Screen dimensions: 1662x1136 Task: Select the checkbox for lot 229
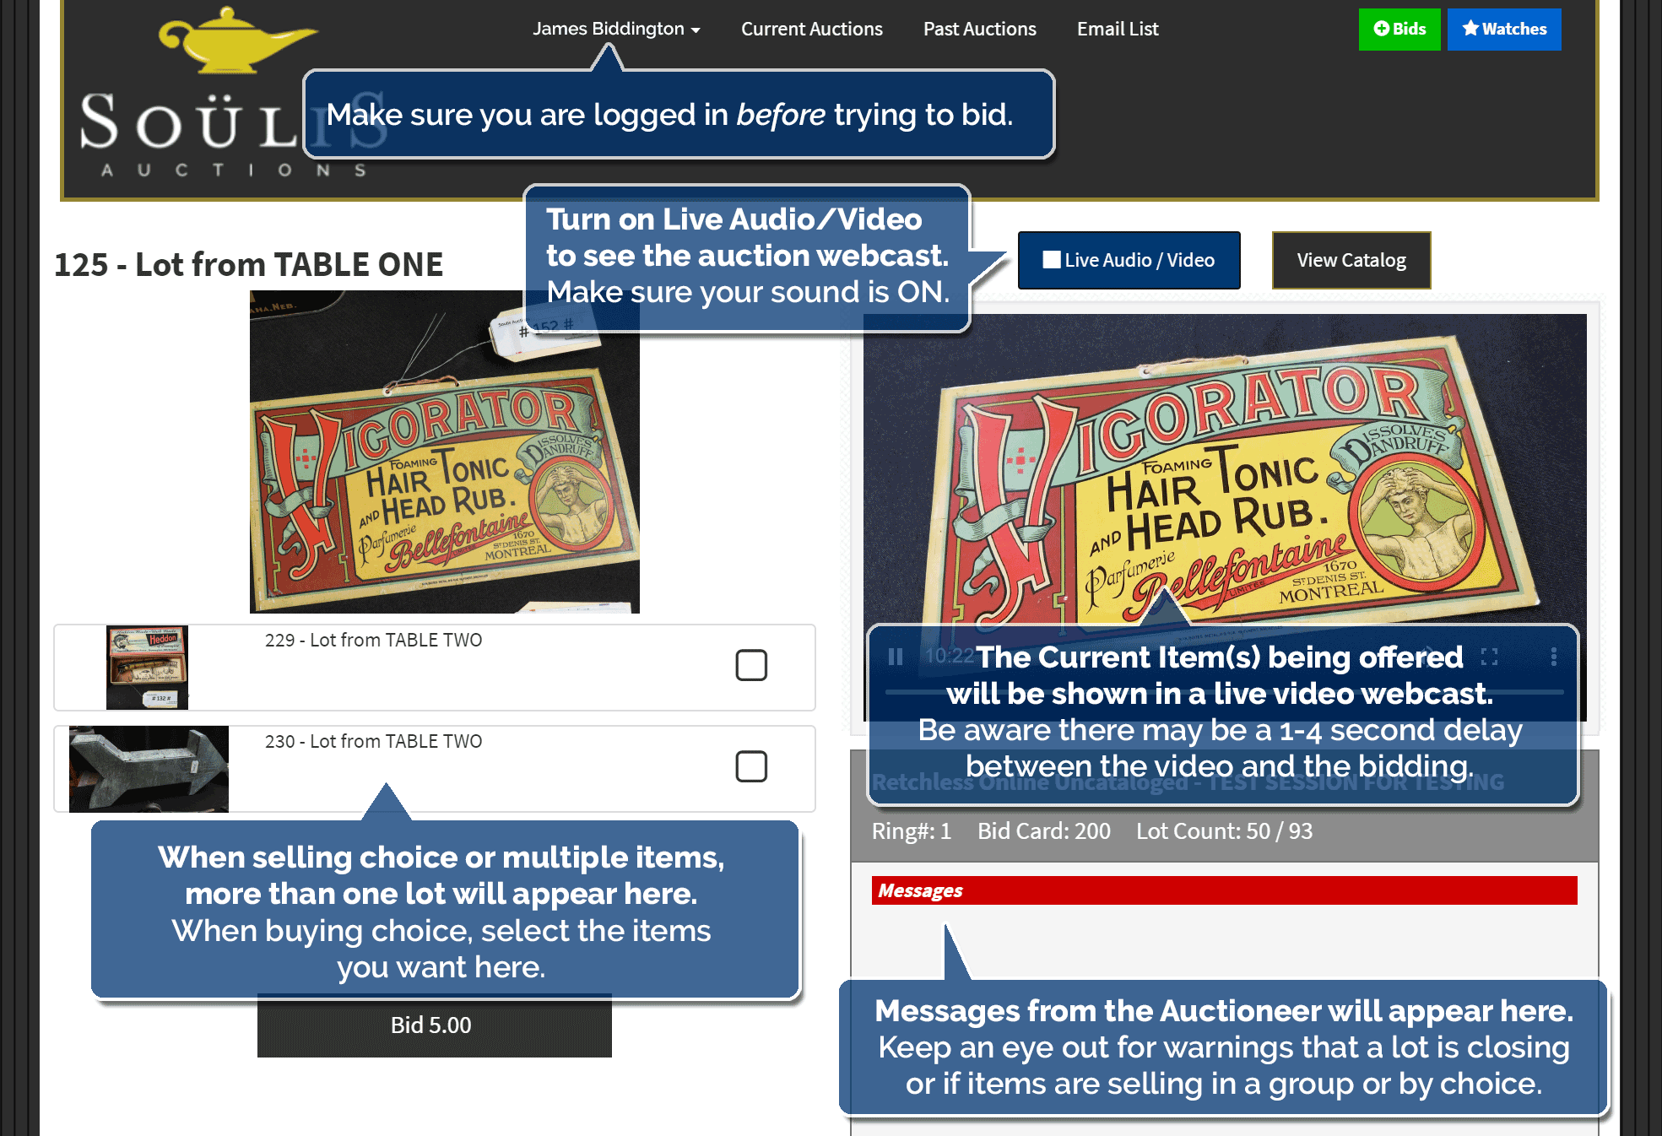click(751, 665)
